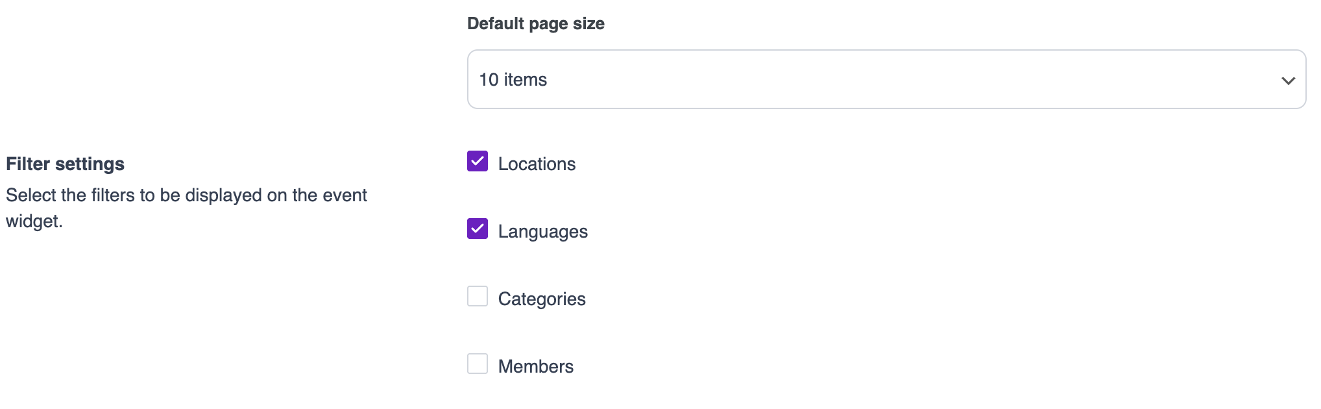1321x409 pixels.
Task: Uncheck the Locations filter checkbox
Action: (x=478, y=161)
